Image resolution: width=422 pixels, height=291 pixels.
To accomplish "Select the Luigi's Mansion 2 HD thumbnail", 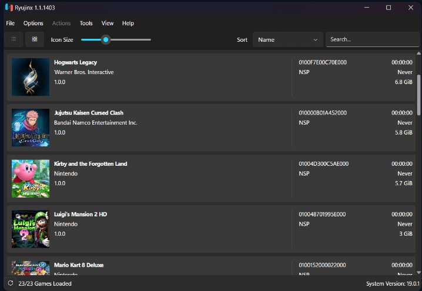I will pos(31,229).
